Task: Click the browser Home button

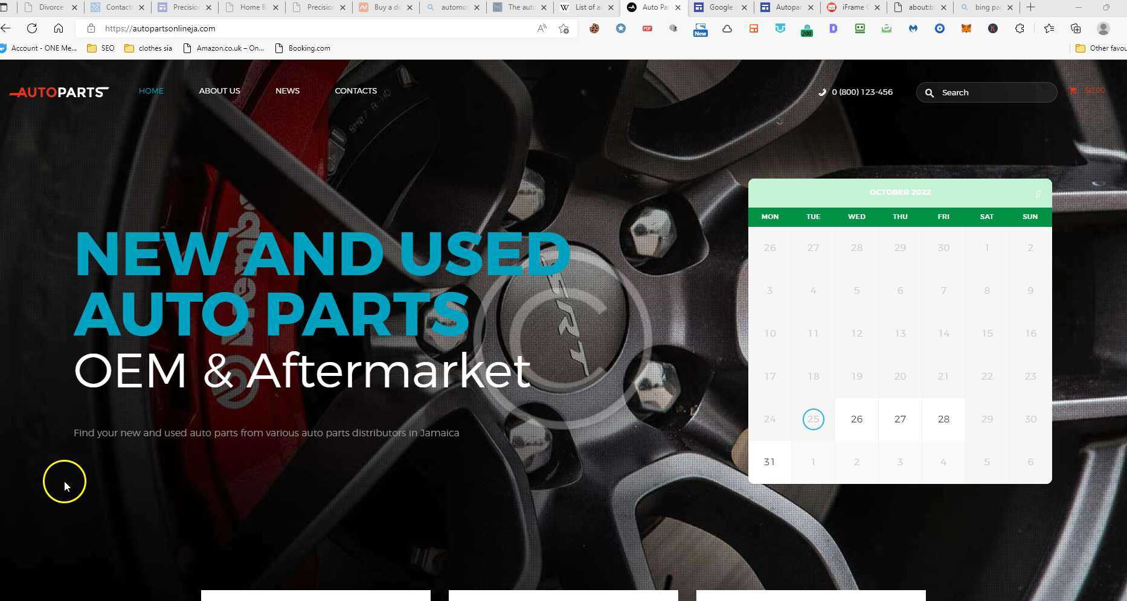Action: (x=59, y=28)
